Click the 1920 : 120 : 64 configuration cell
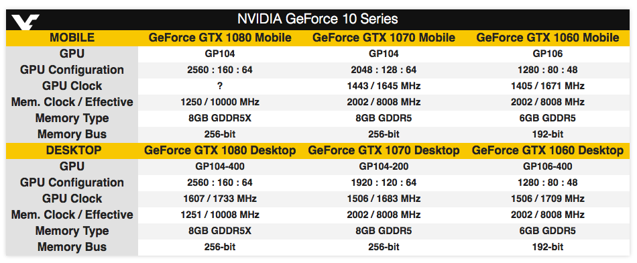The image size is (637, 263). pyautogui.click(x=384, y=182)
